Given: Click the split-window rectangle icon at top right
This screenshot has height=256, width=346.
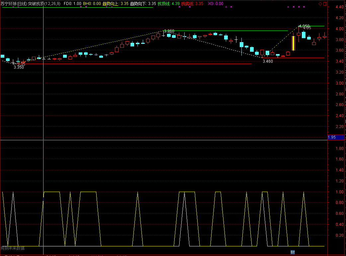Looking at the screenshot, I should [325, 4].
